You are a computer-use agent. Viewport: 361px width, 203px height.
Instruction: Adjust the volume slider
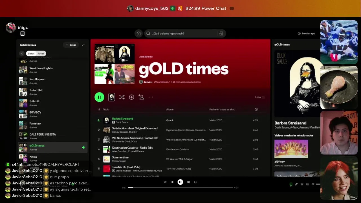pyautogui.click(x=318, y=184)
